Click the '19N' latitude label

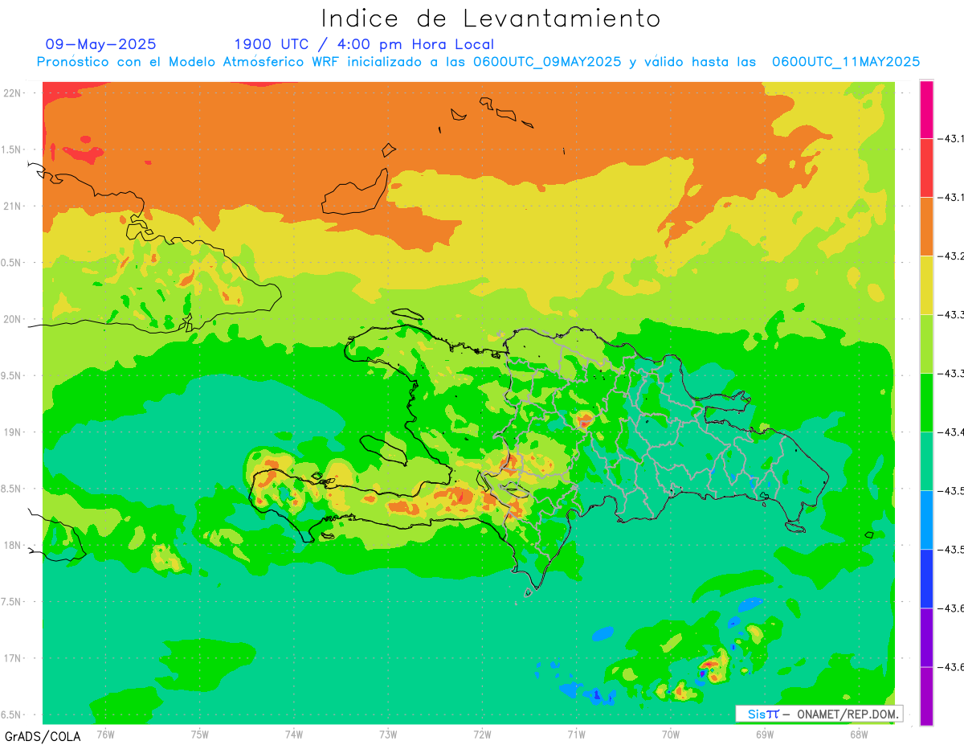[x=14, y=432]
